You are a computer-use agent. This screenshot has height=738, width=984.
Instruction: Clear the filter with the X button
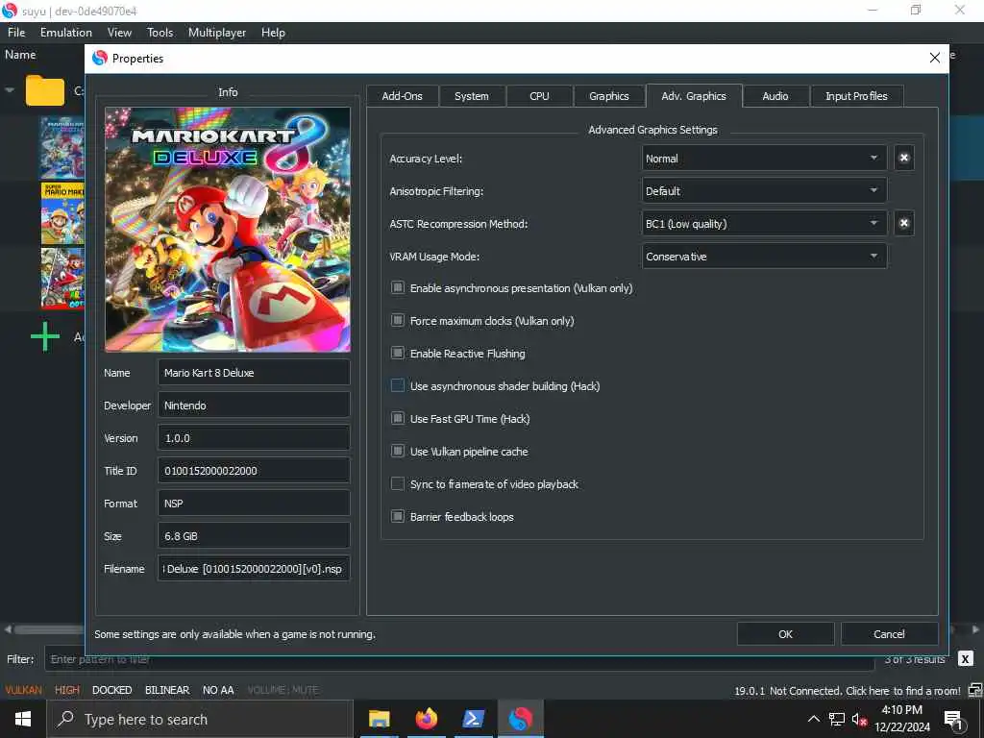click(965, 659)
